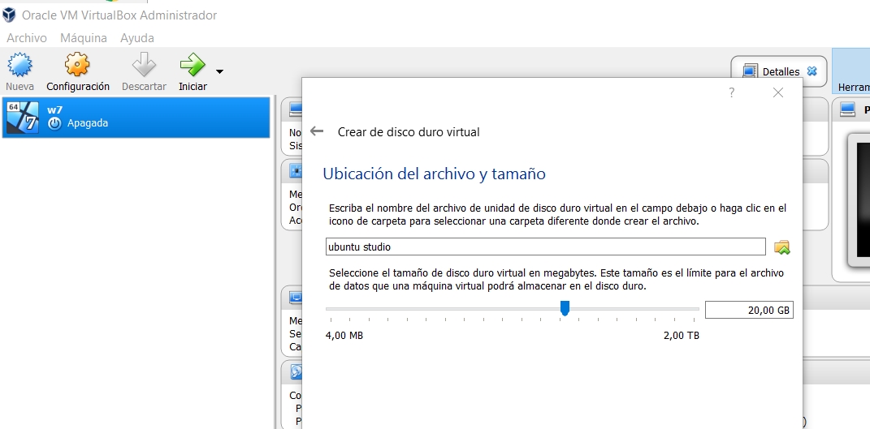Open the Ayuda menu
The width and height of the screenshot is (870, 429).
coord(137,38)
